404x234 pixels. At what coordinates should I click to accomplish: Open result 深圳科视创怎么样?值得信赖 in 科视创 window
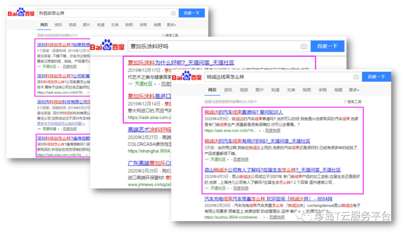tap(63, 139)
